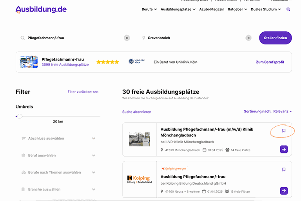301x201 pixels.
Task: Open the Azubi-Magazin page
Action: (212, 9)
